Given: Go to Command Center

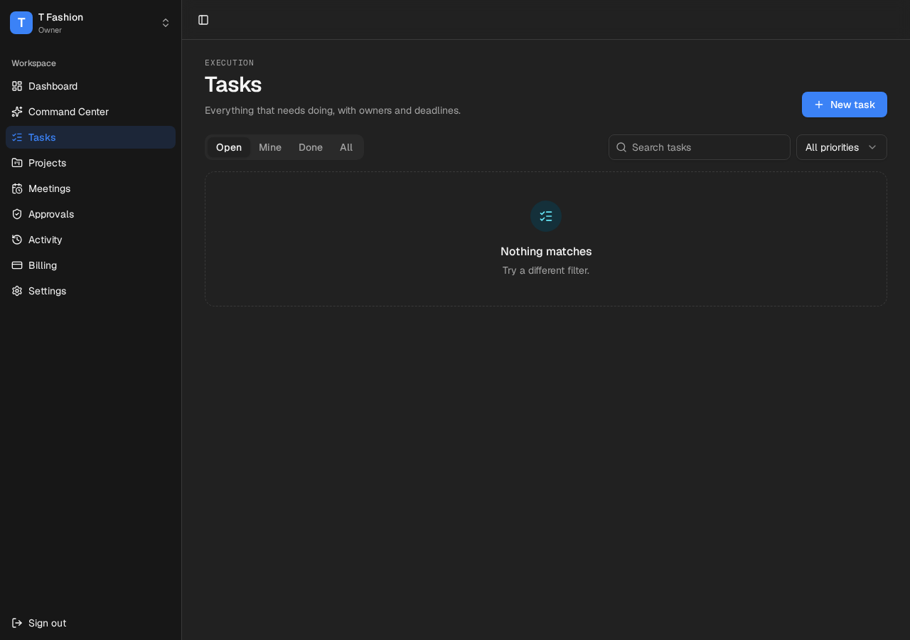Looking at the screenshot, I should pos(90,112).
